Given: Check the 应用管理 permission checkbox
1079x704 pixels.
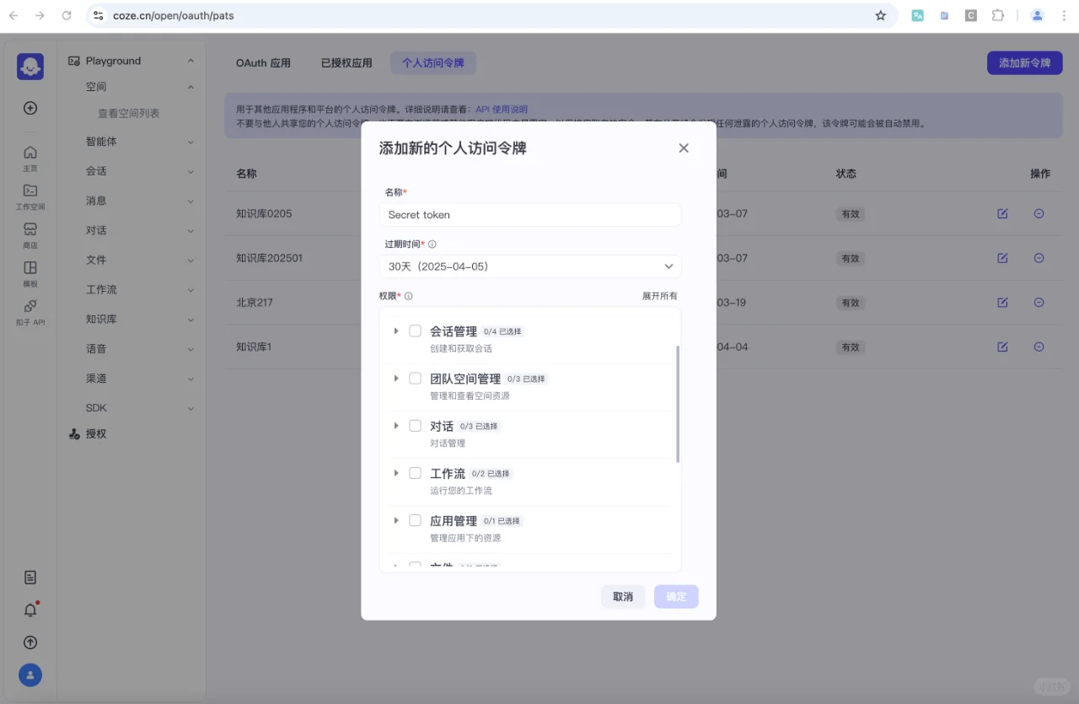Looking at the screenshot, I should point(415,519).
